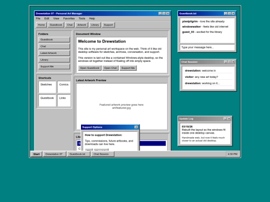Maximize the Chat Session window
This screenshot has width=270, height=202.
point(229,62)
